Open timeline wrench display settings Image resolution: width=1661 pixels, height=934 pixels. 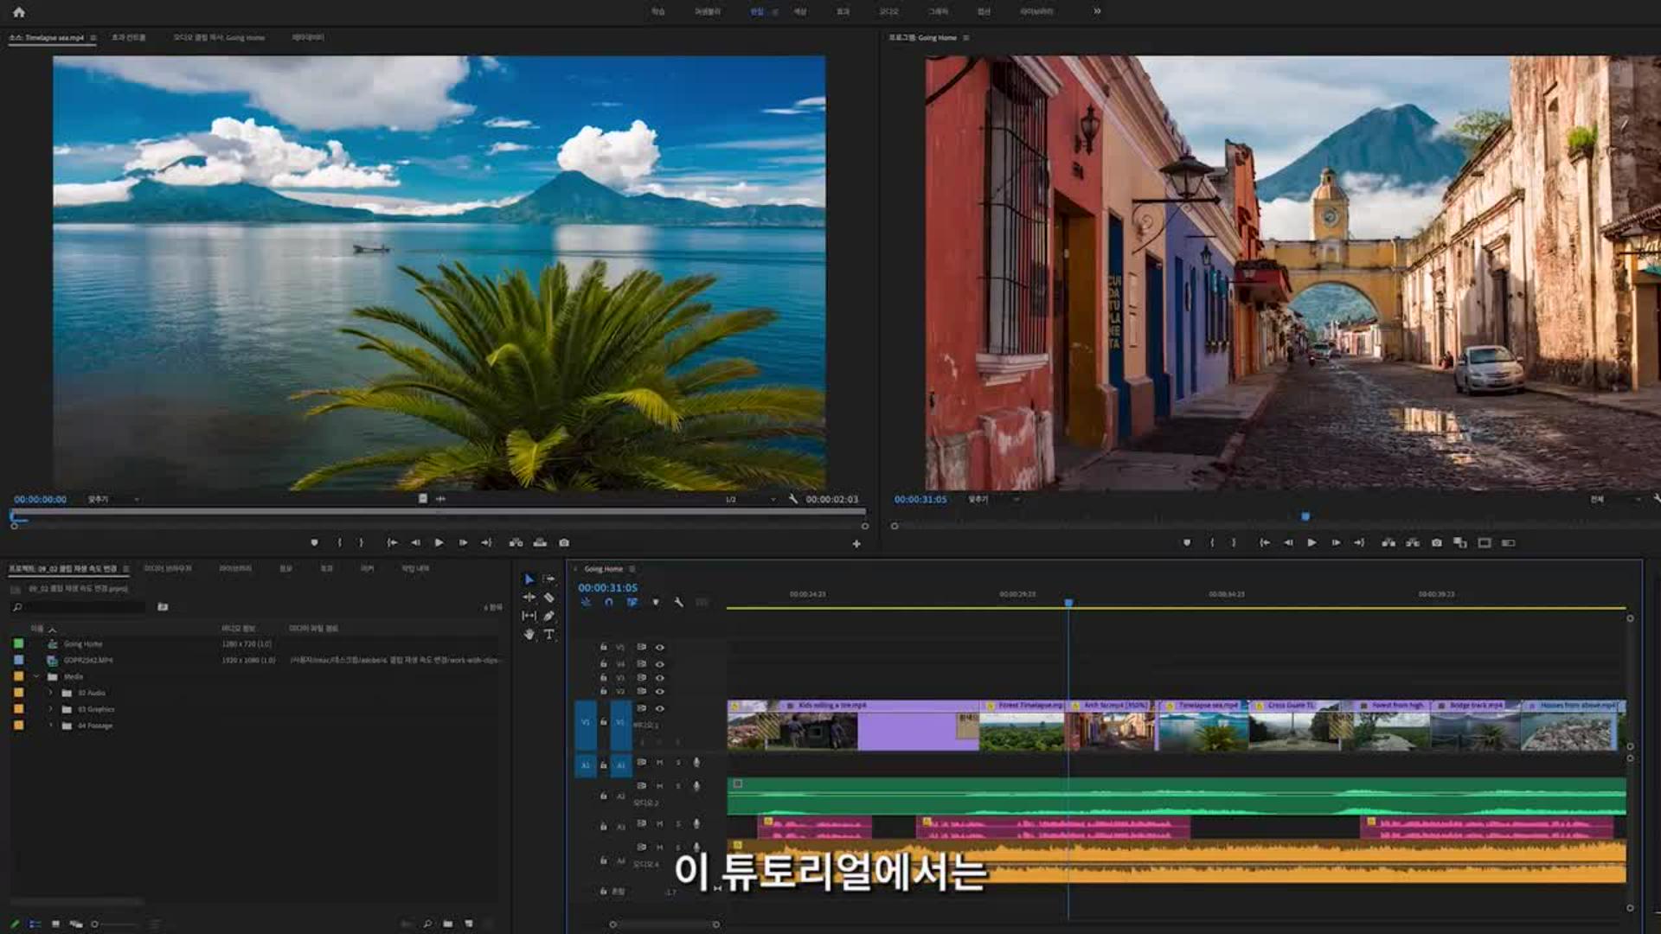pos(678,602)
